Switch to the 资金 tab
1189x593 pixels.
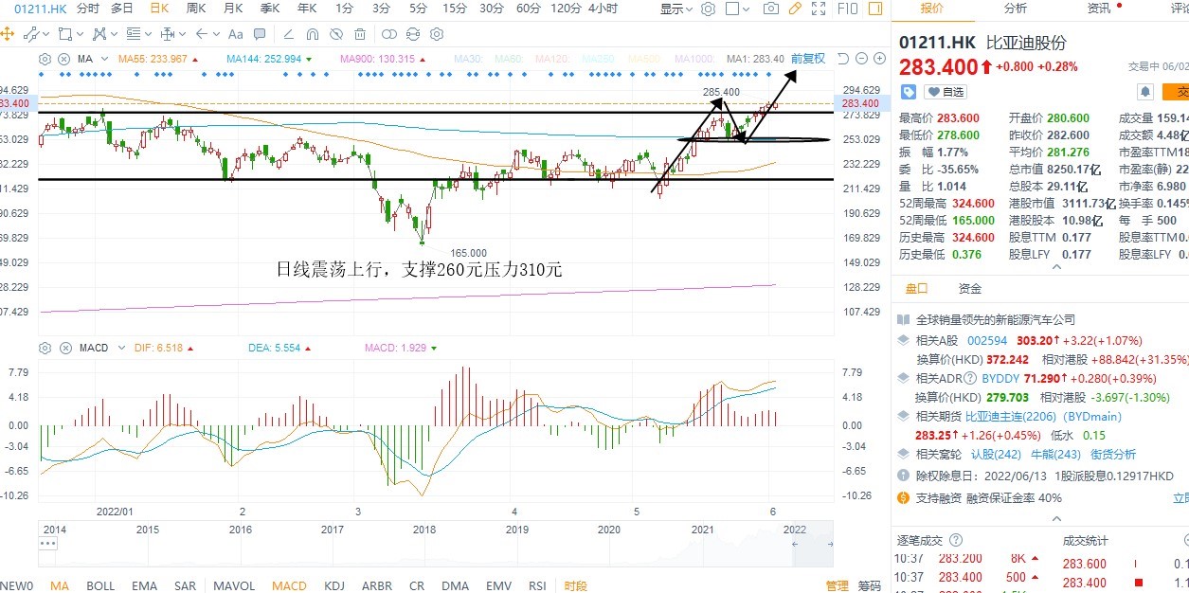pos(970,289)
